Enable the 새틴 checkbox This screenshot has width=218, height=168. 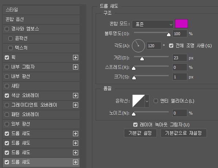coord(7,86)
